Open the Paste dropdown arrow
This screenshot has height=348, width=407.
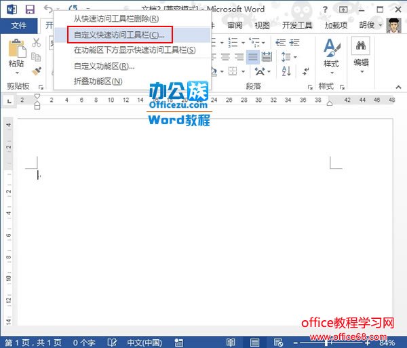click(17, 73)
